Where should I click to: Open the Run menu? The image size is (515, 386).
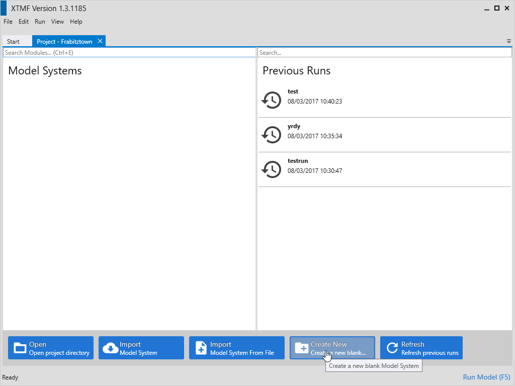[40, 22]
